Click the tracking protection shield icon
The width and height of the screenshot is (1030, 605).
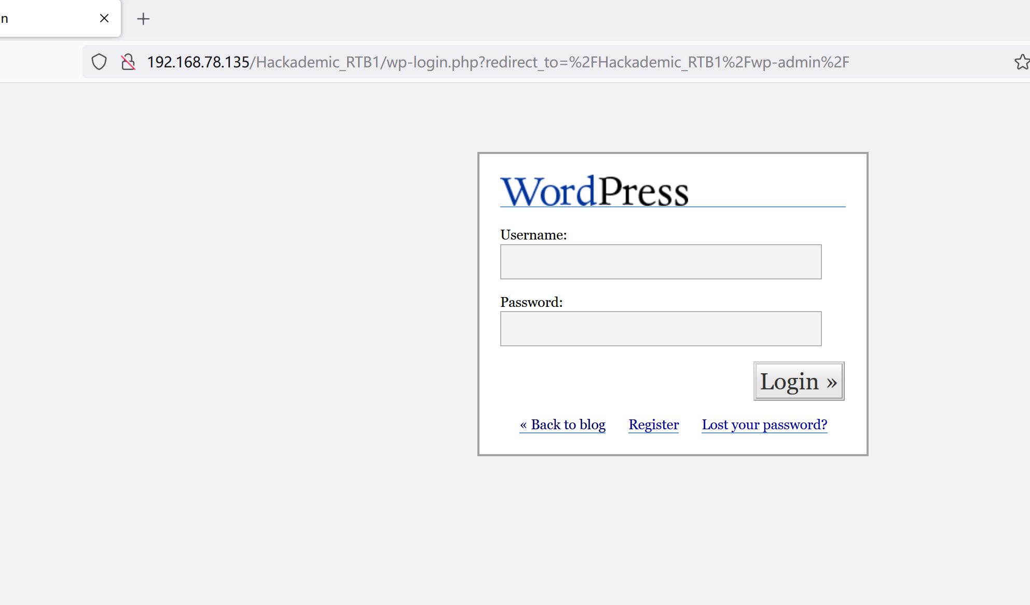[99, 62]
